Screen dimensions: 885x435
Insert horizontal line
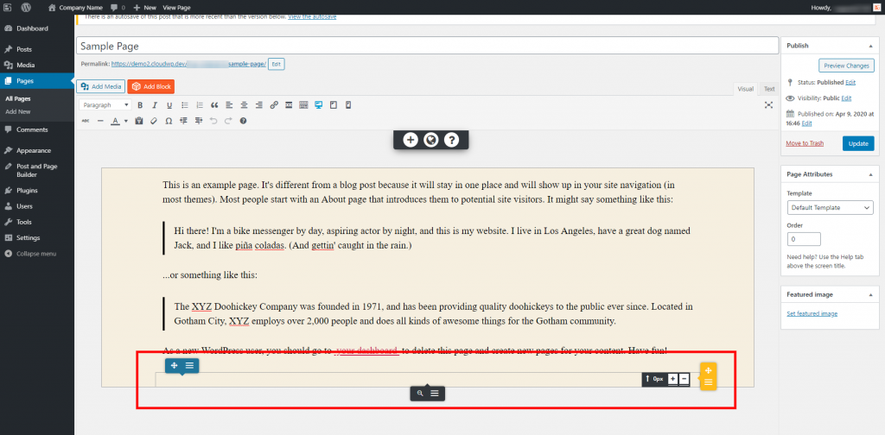point(100,121)
